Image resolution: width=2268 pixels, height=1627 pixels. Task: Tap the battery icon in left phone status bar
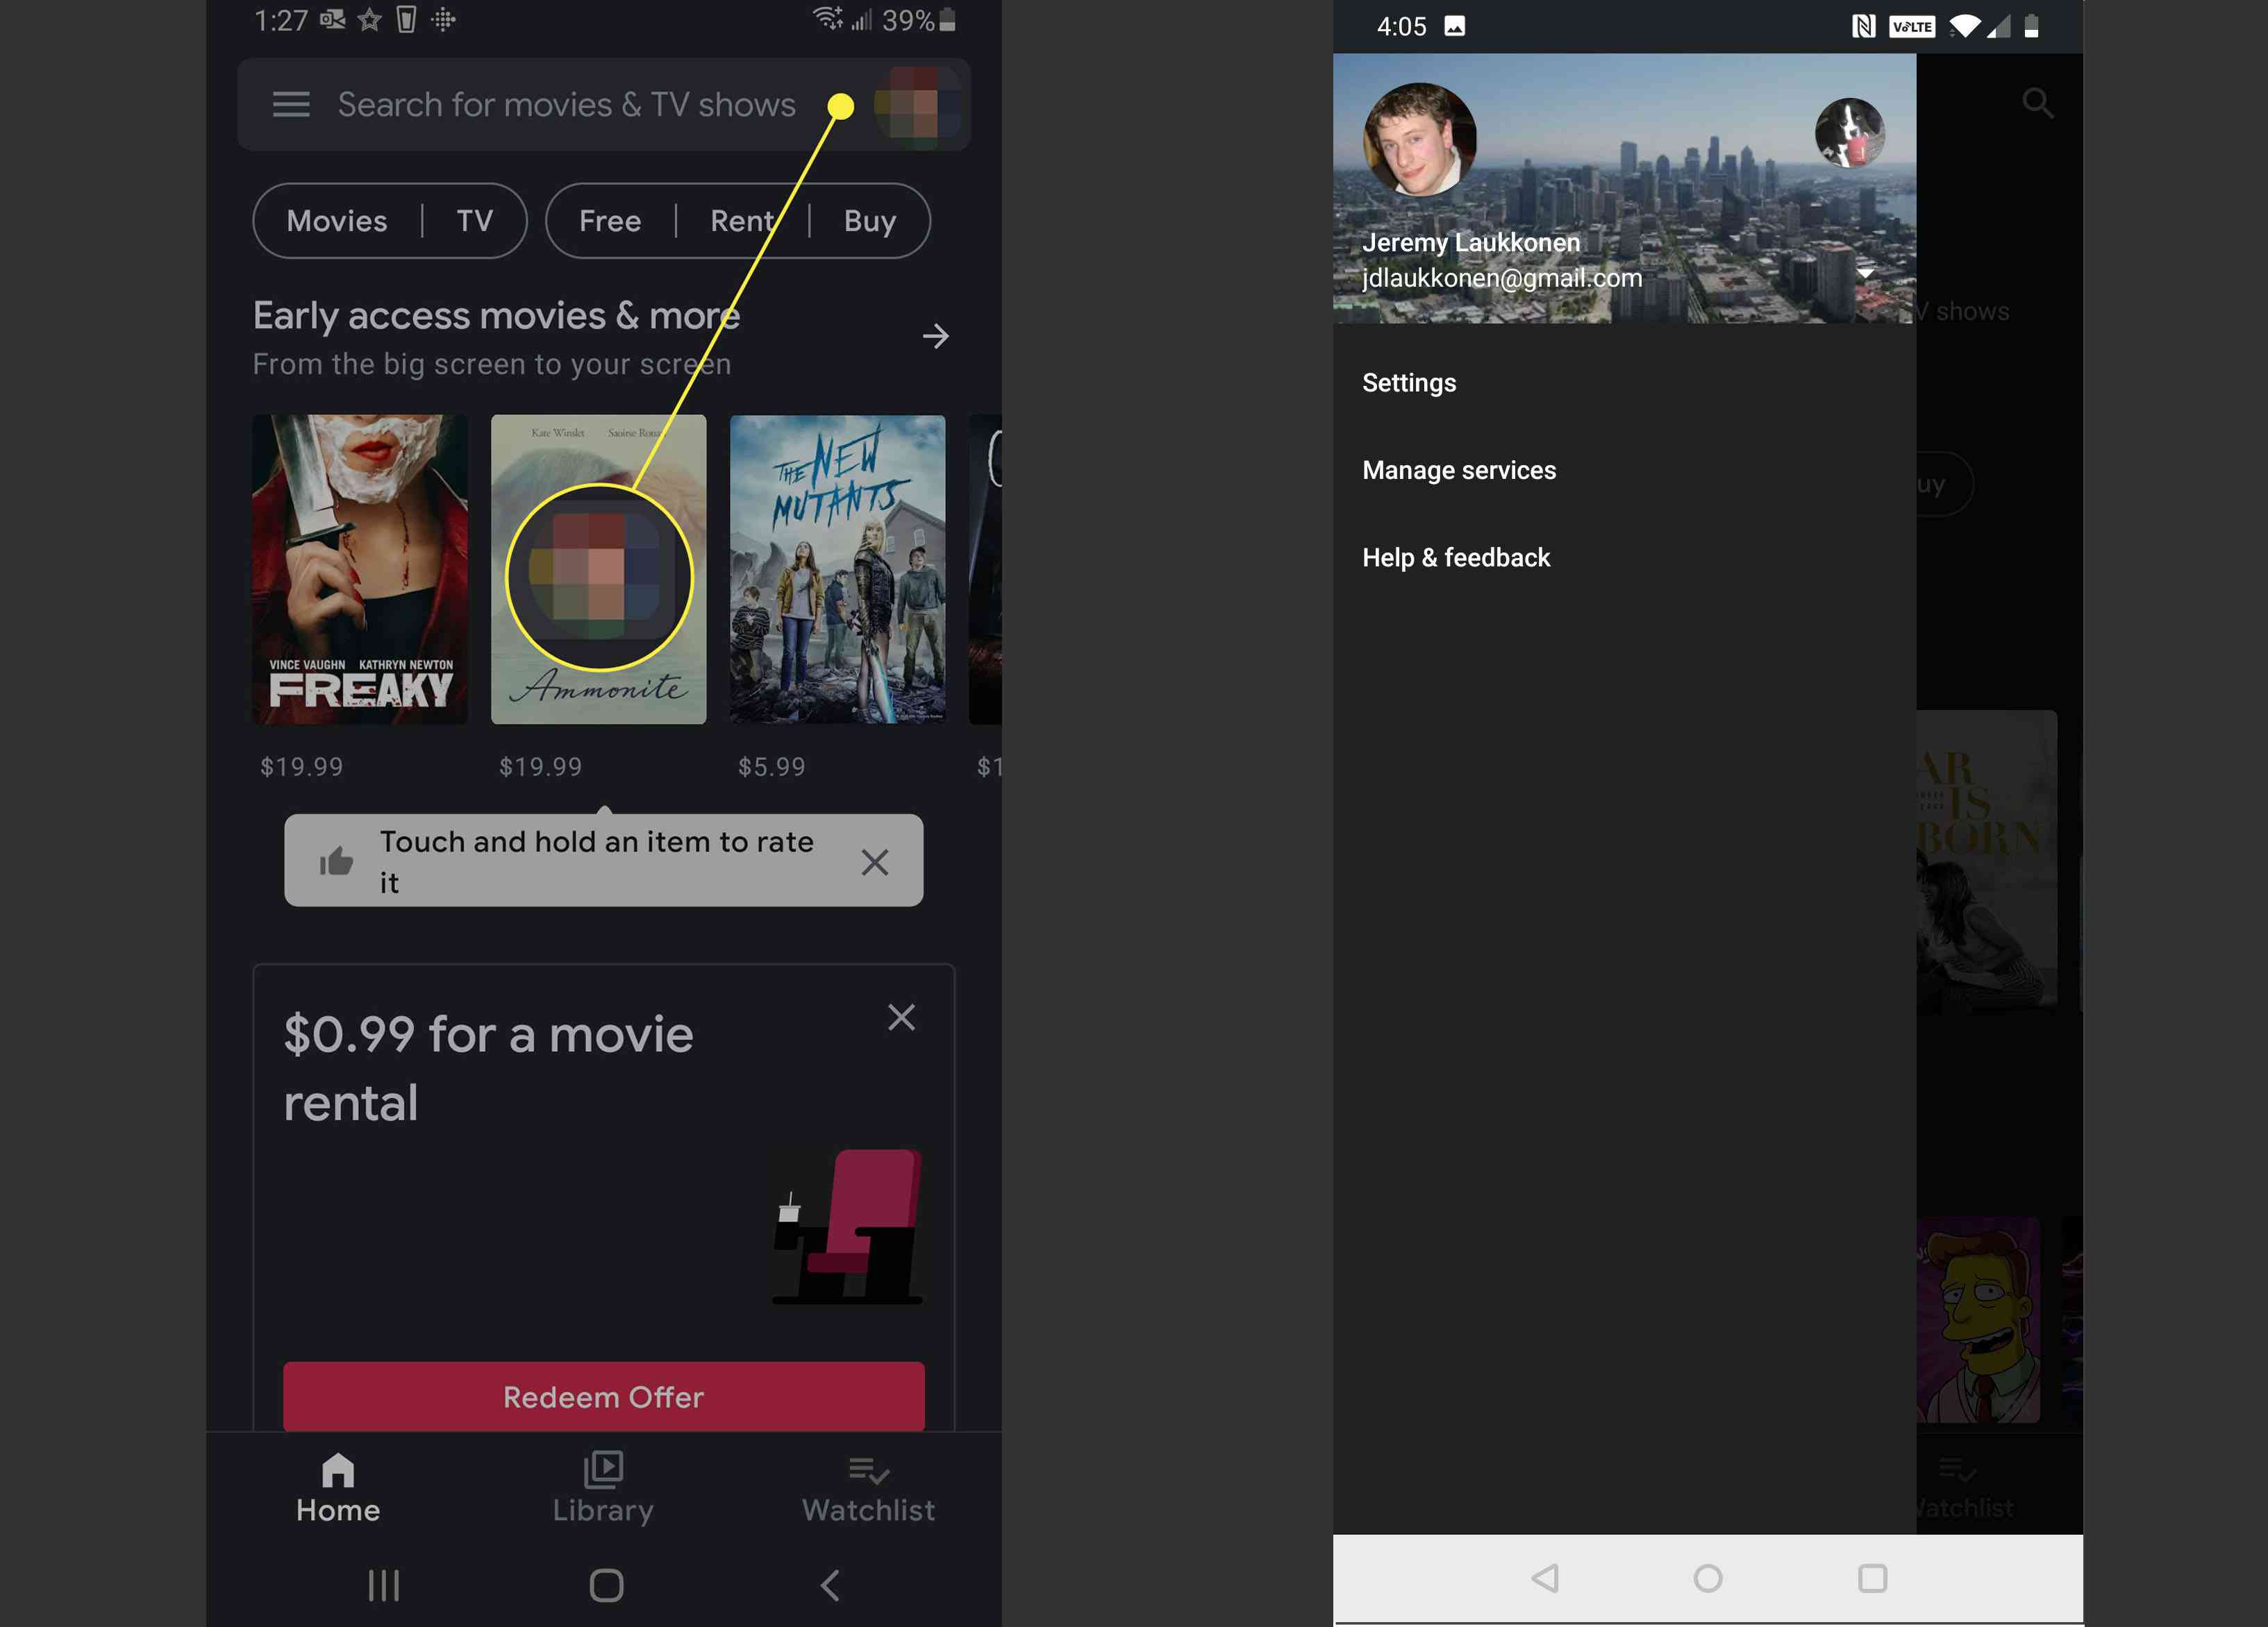948,20
